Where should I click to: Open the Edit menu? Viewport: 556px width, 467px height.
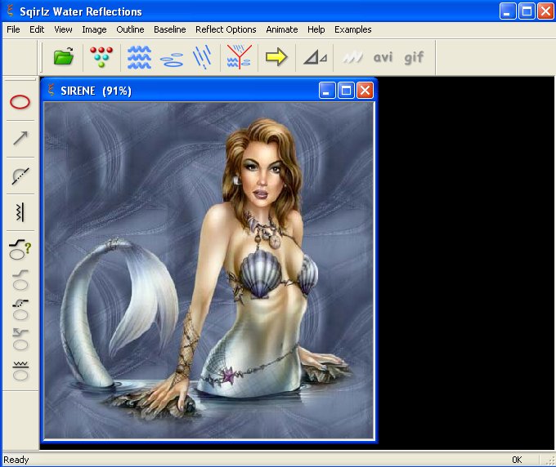point(37,29)
